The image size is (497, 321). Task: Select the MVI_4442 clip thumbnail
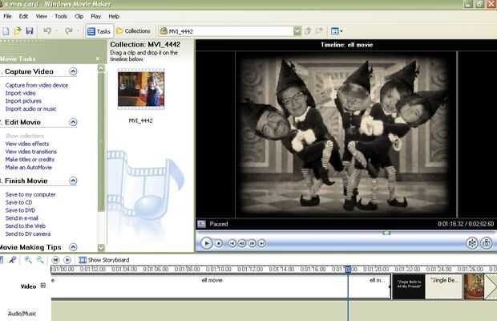[x=141, y=89]
